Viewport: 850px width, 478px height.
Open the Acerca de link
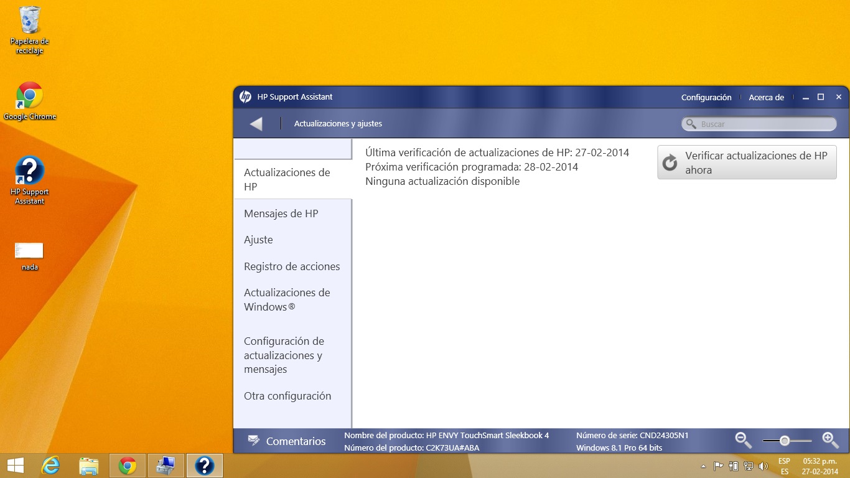pyautogui.click(x=766, y=97)
